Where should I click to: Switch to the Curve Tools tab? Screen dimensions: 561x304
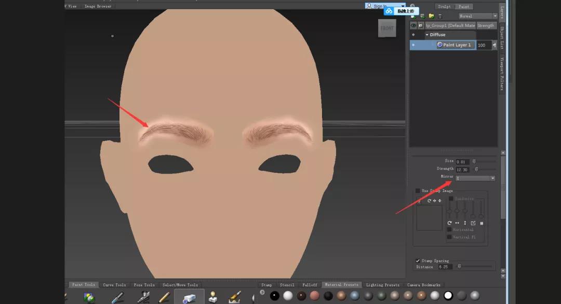tap(114, 285)
